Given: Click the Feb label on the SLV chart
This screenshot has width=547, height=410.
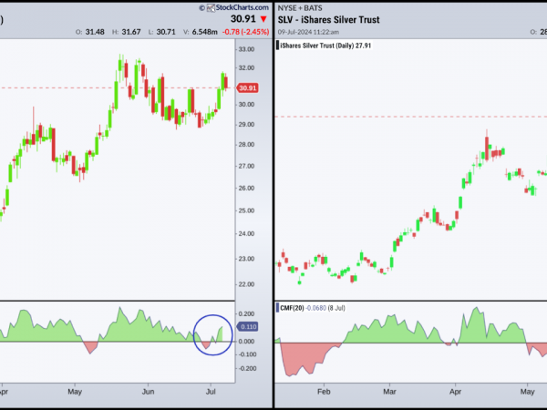Looking at the screenshot, I should pos(324,392).
